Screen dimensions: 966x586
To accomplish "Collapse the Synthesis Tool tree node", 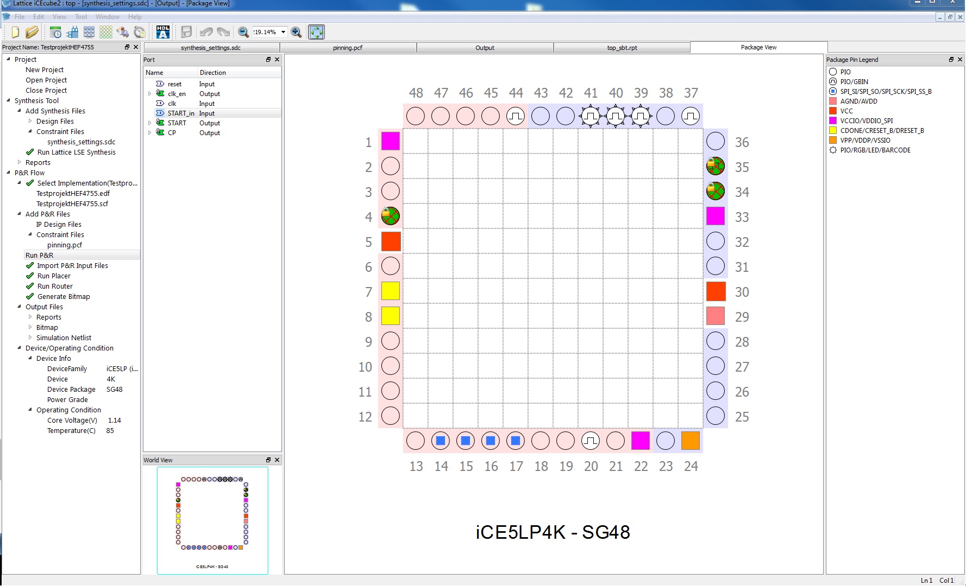I will 8,100.
